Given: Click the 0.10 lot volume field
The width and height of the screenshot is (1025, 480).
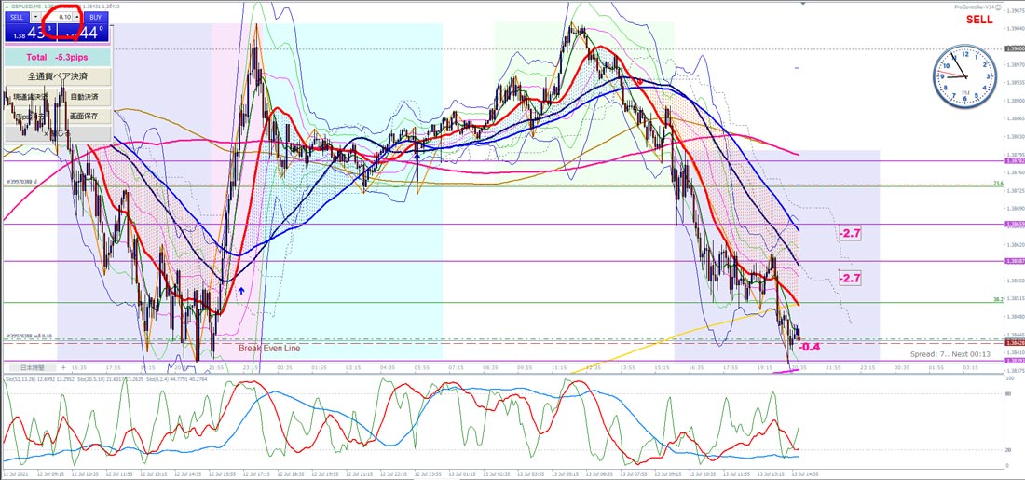Looking at the screenshot, I should 58,17.
